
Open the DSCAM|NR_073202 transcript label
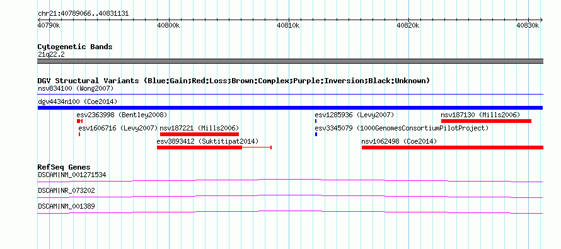[66, 190]
